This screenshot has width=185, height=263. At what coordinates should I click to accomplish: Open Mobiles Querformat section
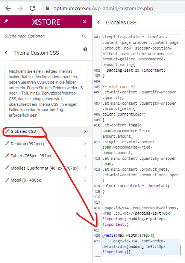click(46, 168)
